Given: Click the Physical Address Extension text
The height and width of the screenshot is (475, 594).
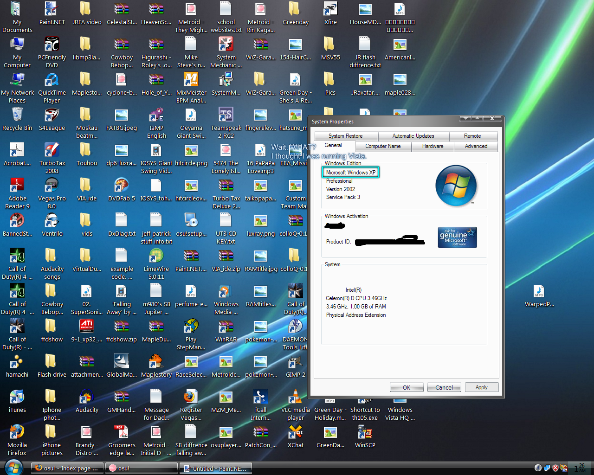Looking at the screenshot, I should point(356,315).
